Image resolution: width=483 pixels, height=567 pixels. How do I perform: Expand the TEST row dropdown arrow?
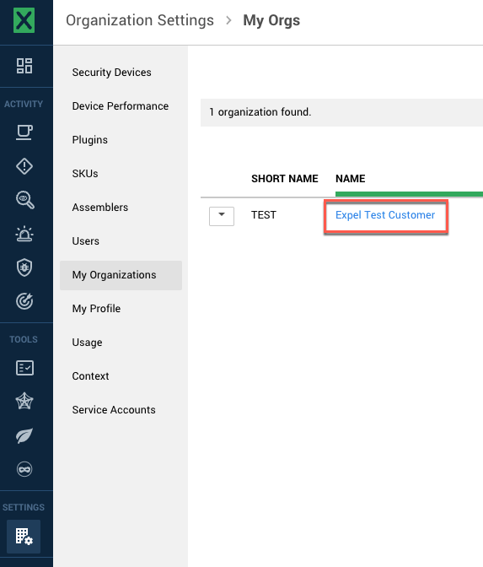(222, 216)
